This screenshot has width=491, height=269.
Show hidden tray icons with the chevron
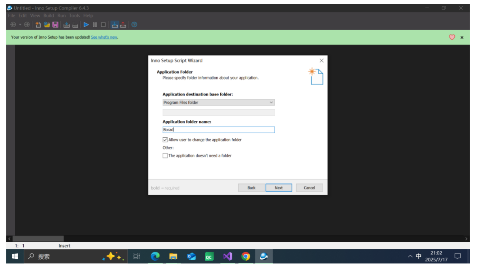[x=410, y=256]
